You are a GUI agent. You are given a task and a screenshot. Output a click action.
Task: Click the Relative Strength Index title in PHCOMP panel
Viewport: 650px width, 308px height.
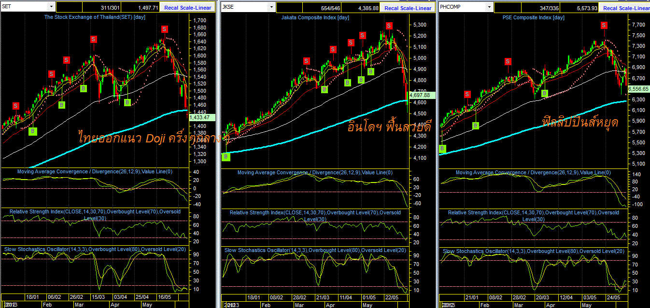coord(534,216)
